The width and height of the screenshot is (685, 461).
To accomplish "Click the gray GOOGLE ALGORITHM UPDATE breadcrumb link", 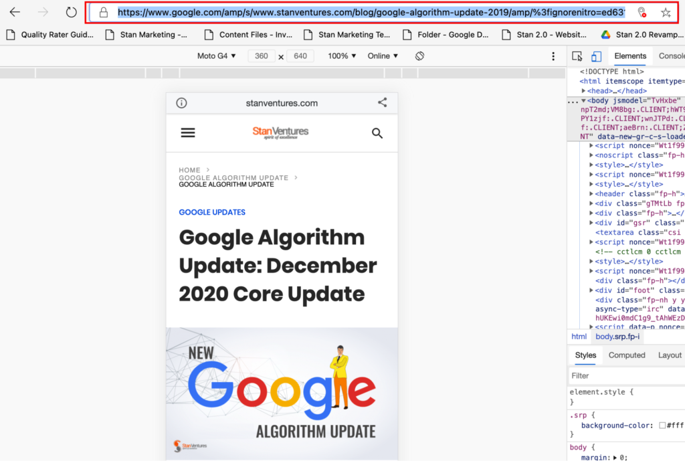I will tap(233, 177).
